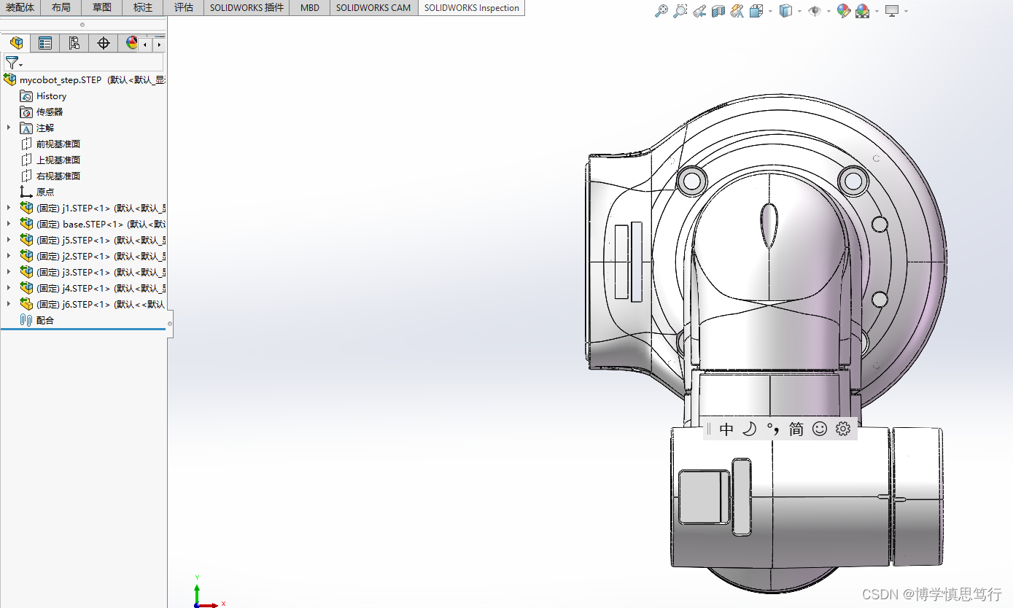This screenshot has width=1013, height=608.
Task: Open Apply Scene dropdown arrow
Action: (877, 12)
